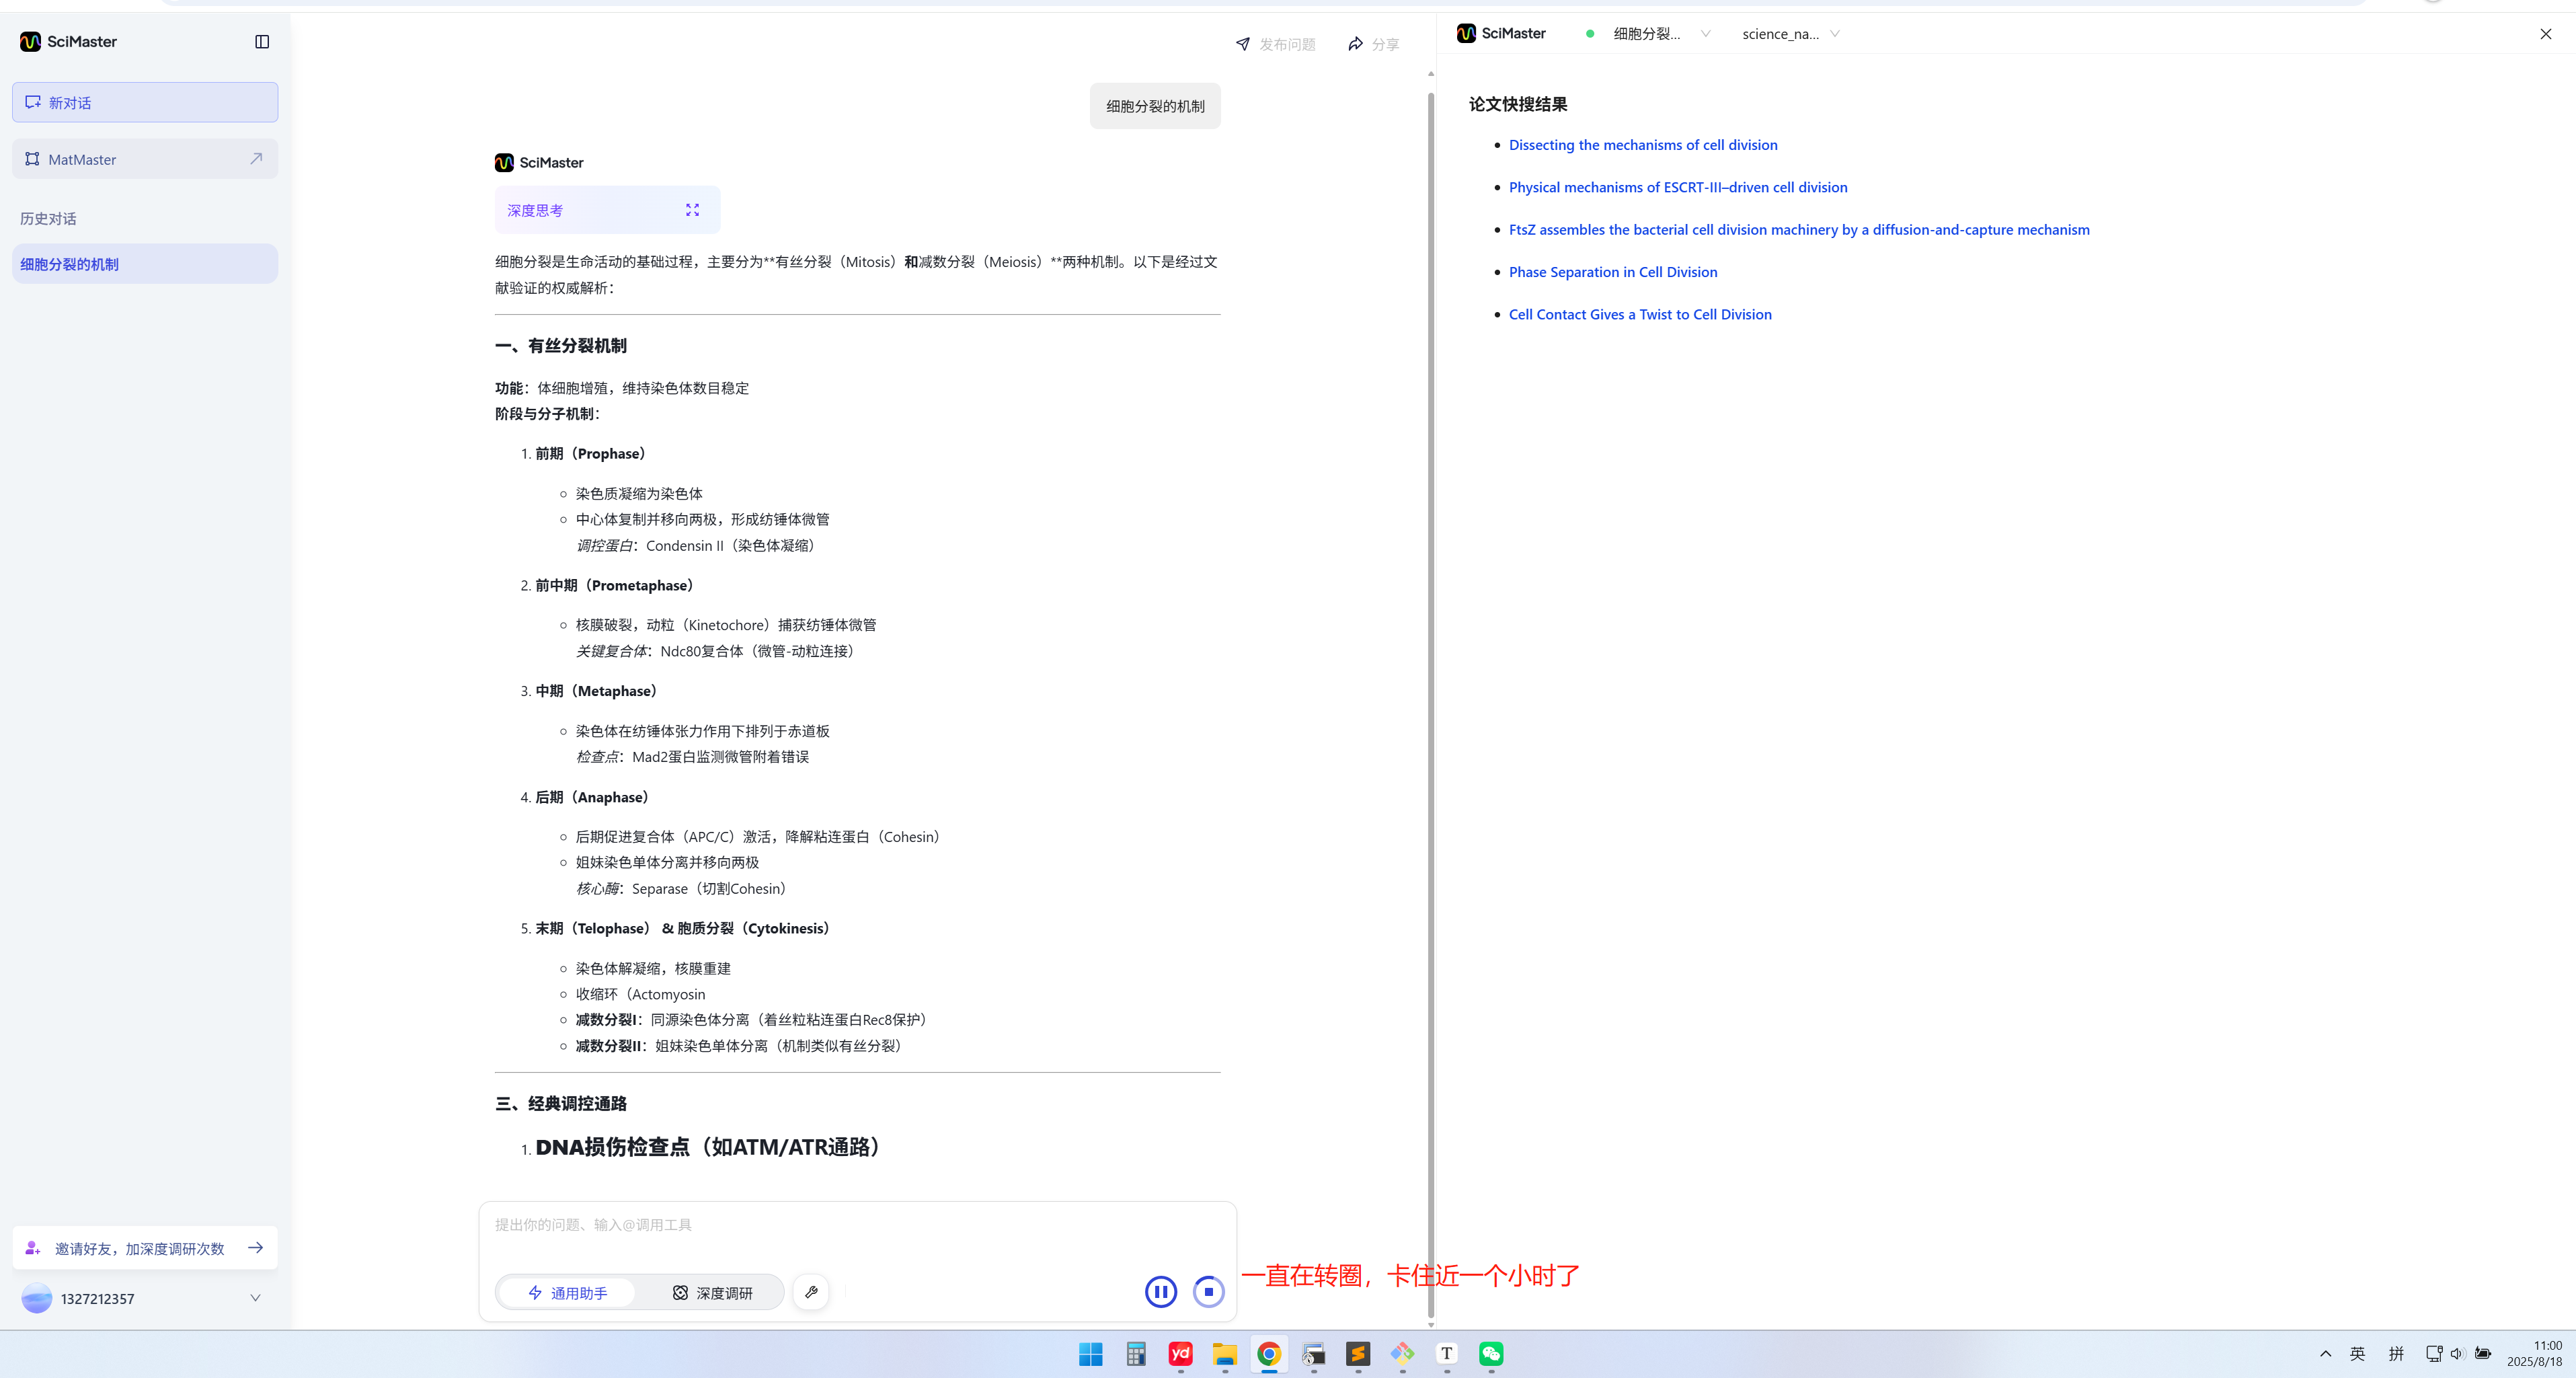The width and height of the screenshot is (2576, 1378).
Task: Collapse the left sidebar panel icon
Action: (x=262, y=42)
